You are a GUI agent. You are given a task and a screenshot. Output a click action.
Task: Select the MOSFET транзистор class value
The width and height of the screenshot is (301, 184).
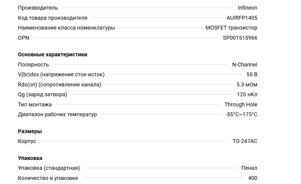[231, 28]
